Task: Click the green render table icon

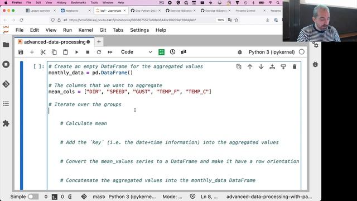Action: point(161,52)
